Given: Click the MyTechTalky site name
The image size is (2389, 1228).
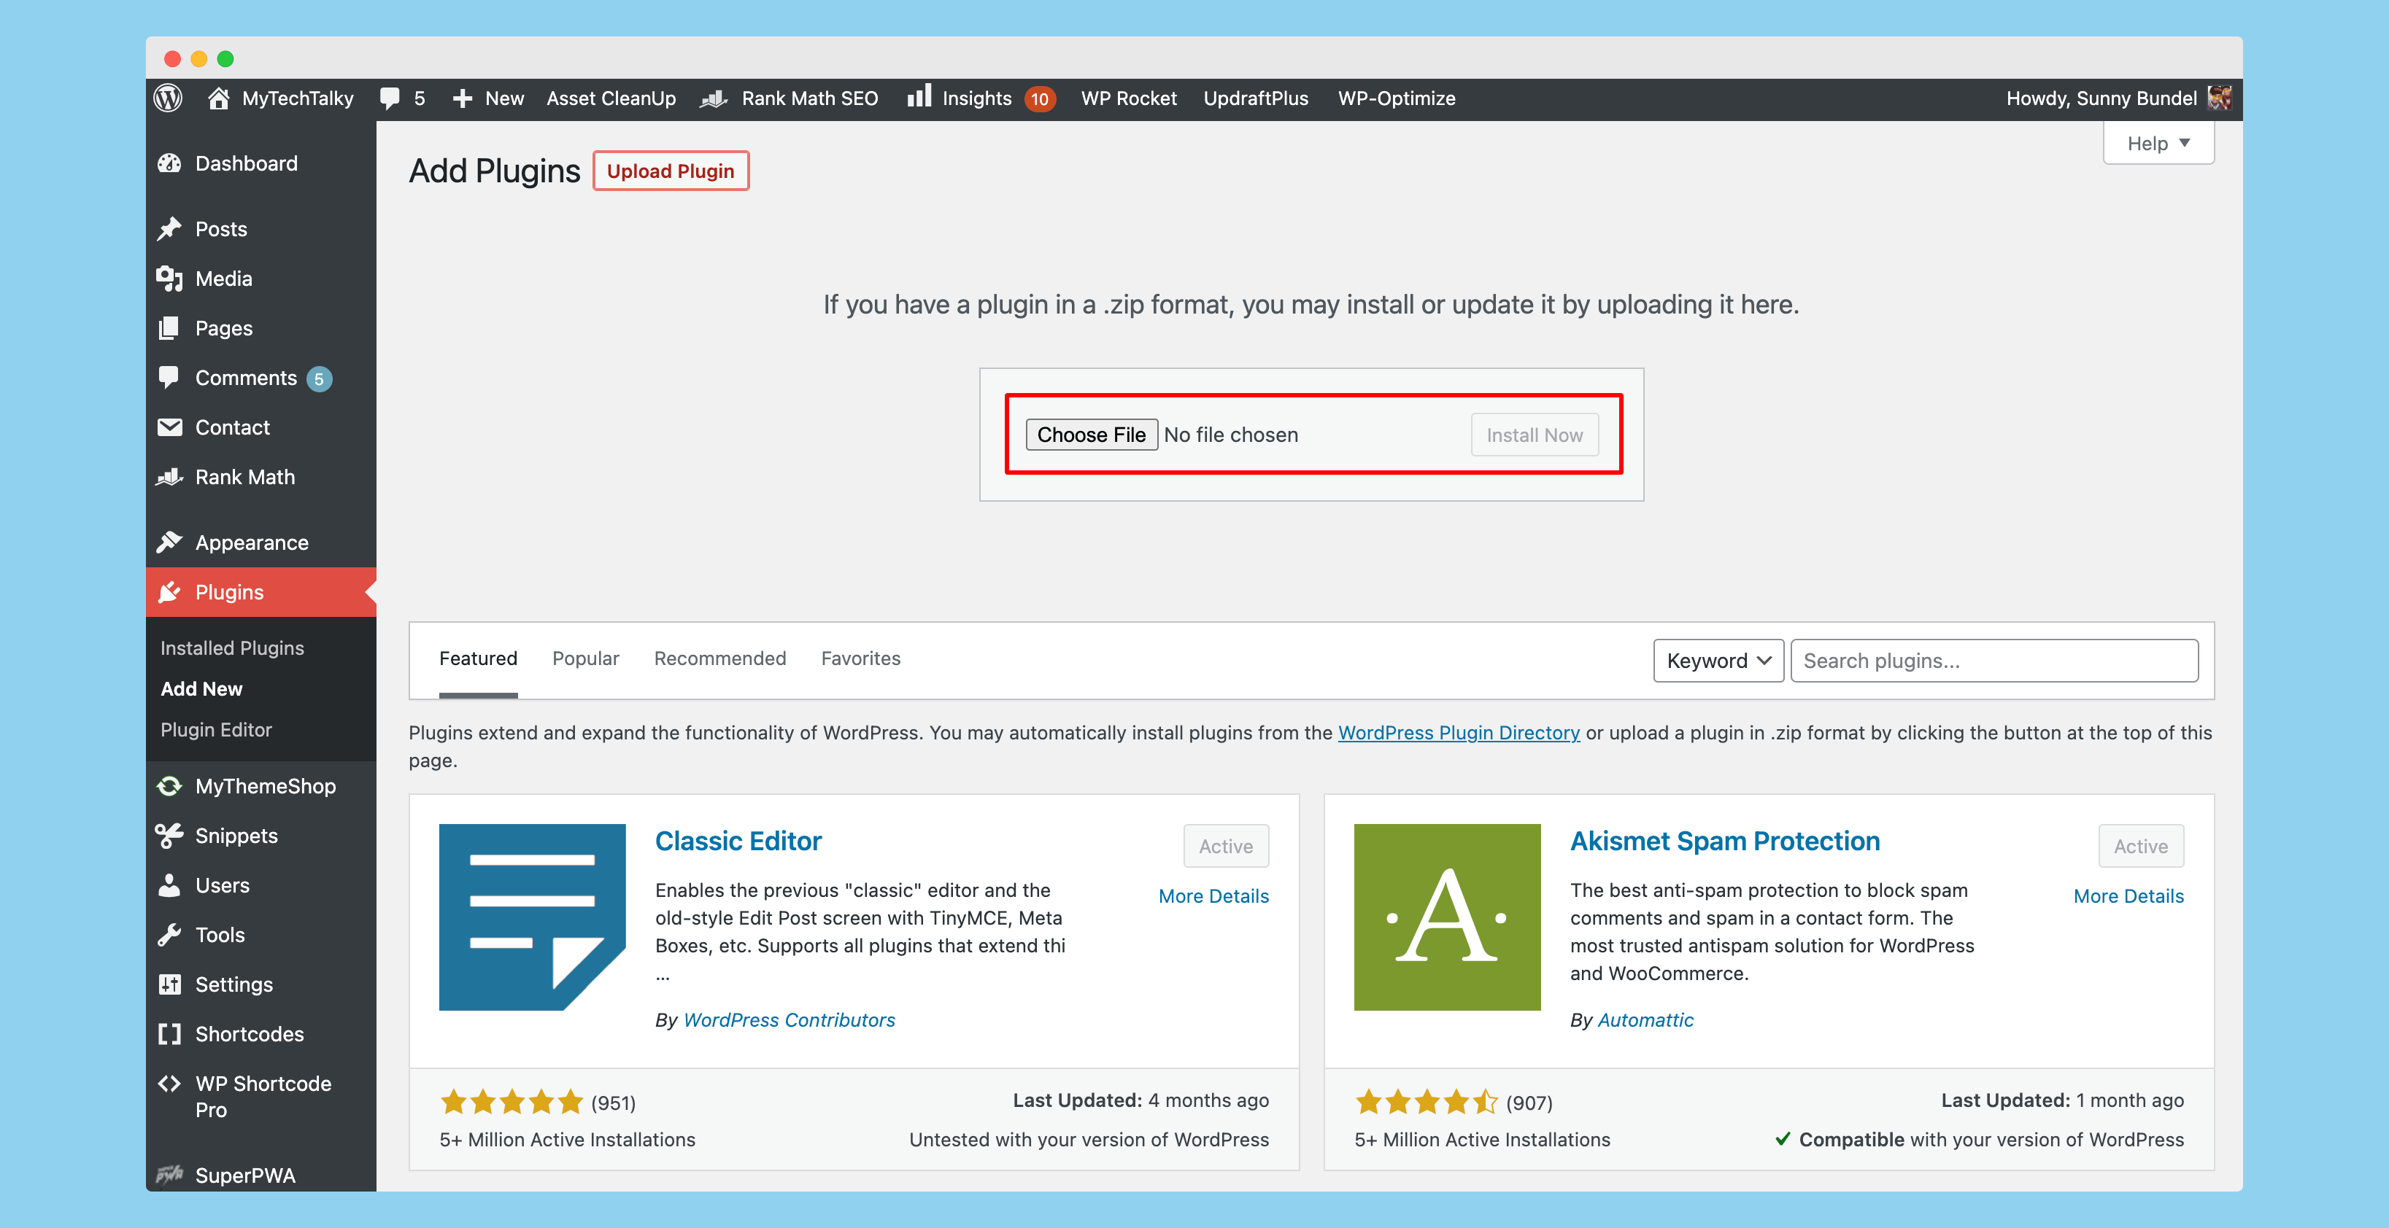Looking at the screenshot, I should pyautogui.click(x=297, y=98).
